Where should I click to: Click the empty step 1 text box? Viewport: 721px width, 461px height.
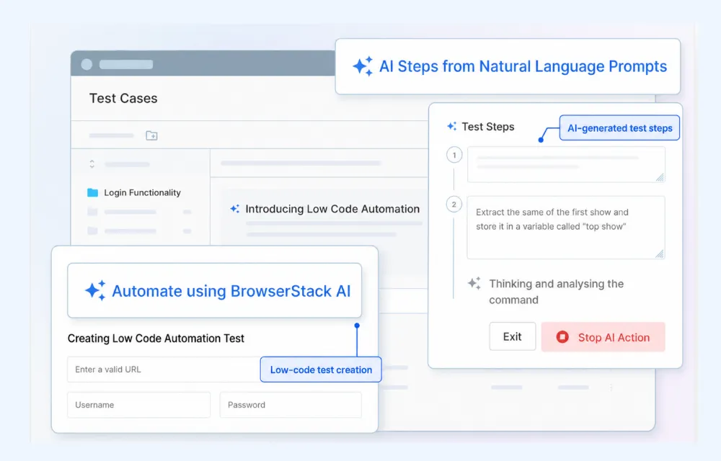pos(566,164)
